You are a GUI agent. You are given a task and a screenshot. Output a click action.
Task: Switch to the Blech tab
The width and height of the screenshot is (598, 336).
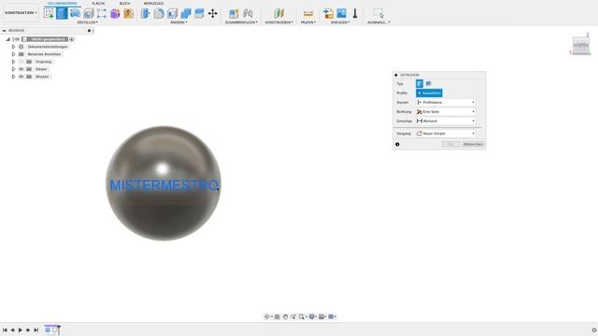(x=124, y=3)
